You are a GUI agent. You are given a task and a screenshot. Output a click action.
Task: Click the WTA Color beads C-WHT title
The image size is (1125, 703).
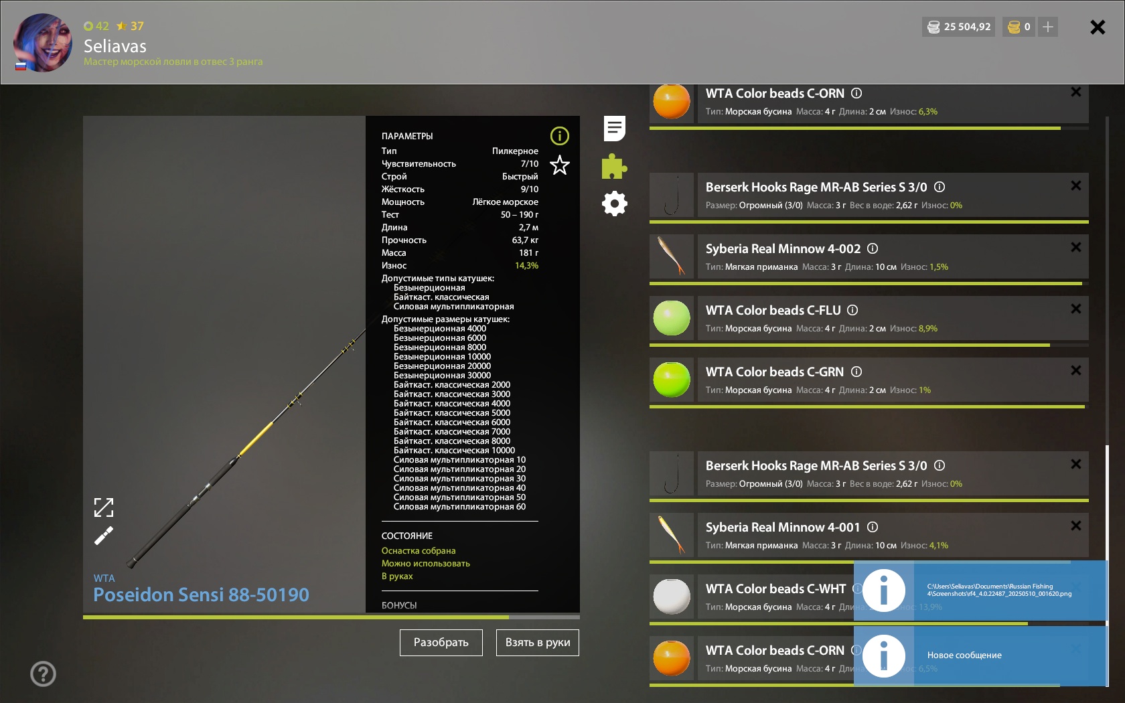click(x=775, y=589)
